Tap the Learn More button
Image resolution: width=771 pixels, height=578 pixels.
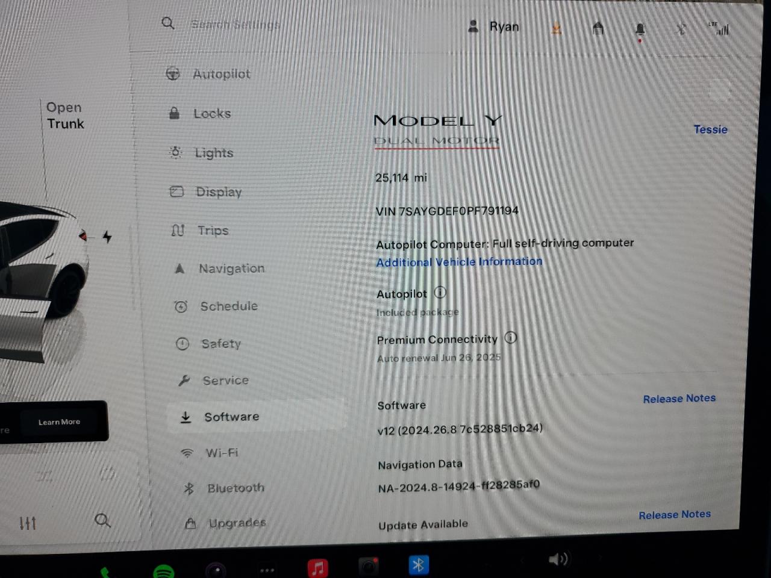click(x=59, y=422)
